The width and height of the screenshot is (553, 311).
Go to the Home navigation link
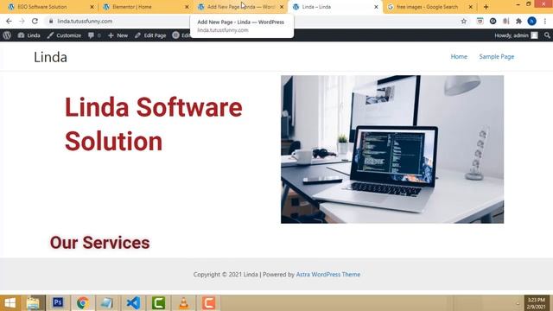tap(459, 56)
